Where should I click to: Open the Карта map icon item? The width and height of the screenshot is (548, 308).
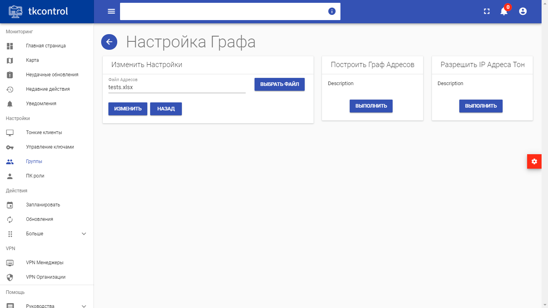coord(10,60)
